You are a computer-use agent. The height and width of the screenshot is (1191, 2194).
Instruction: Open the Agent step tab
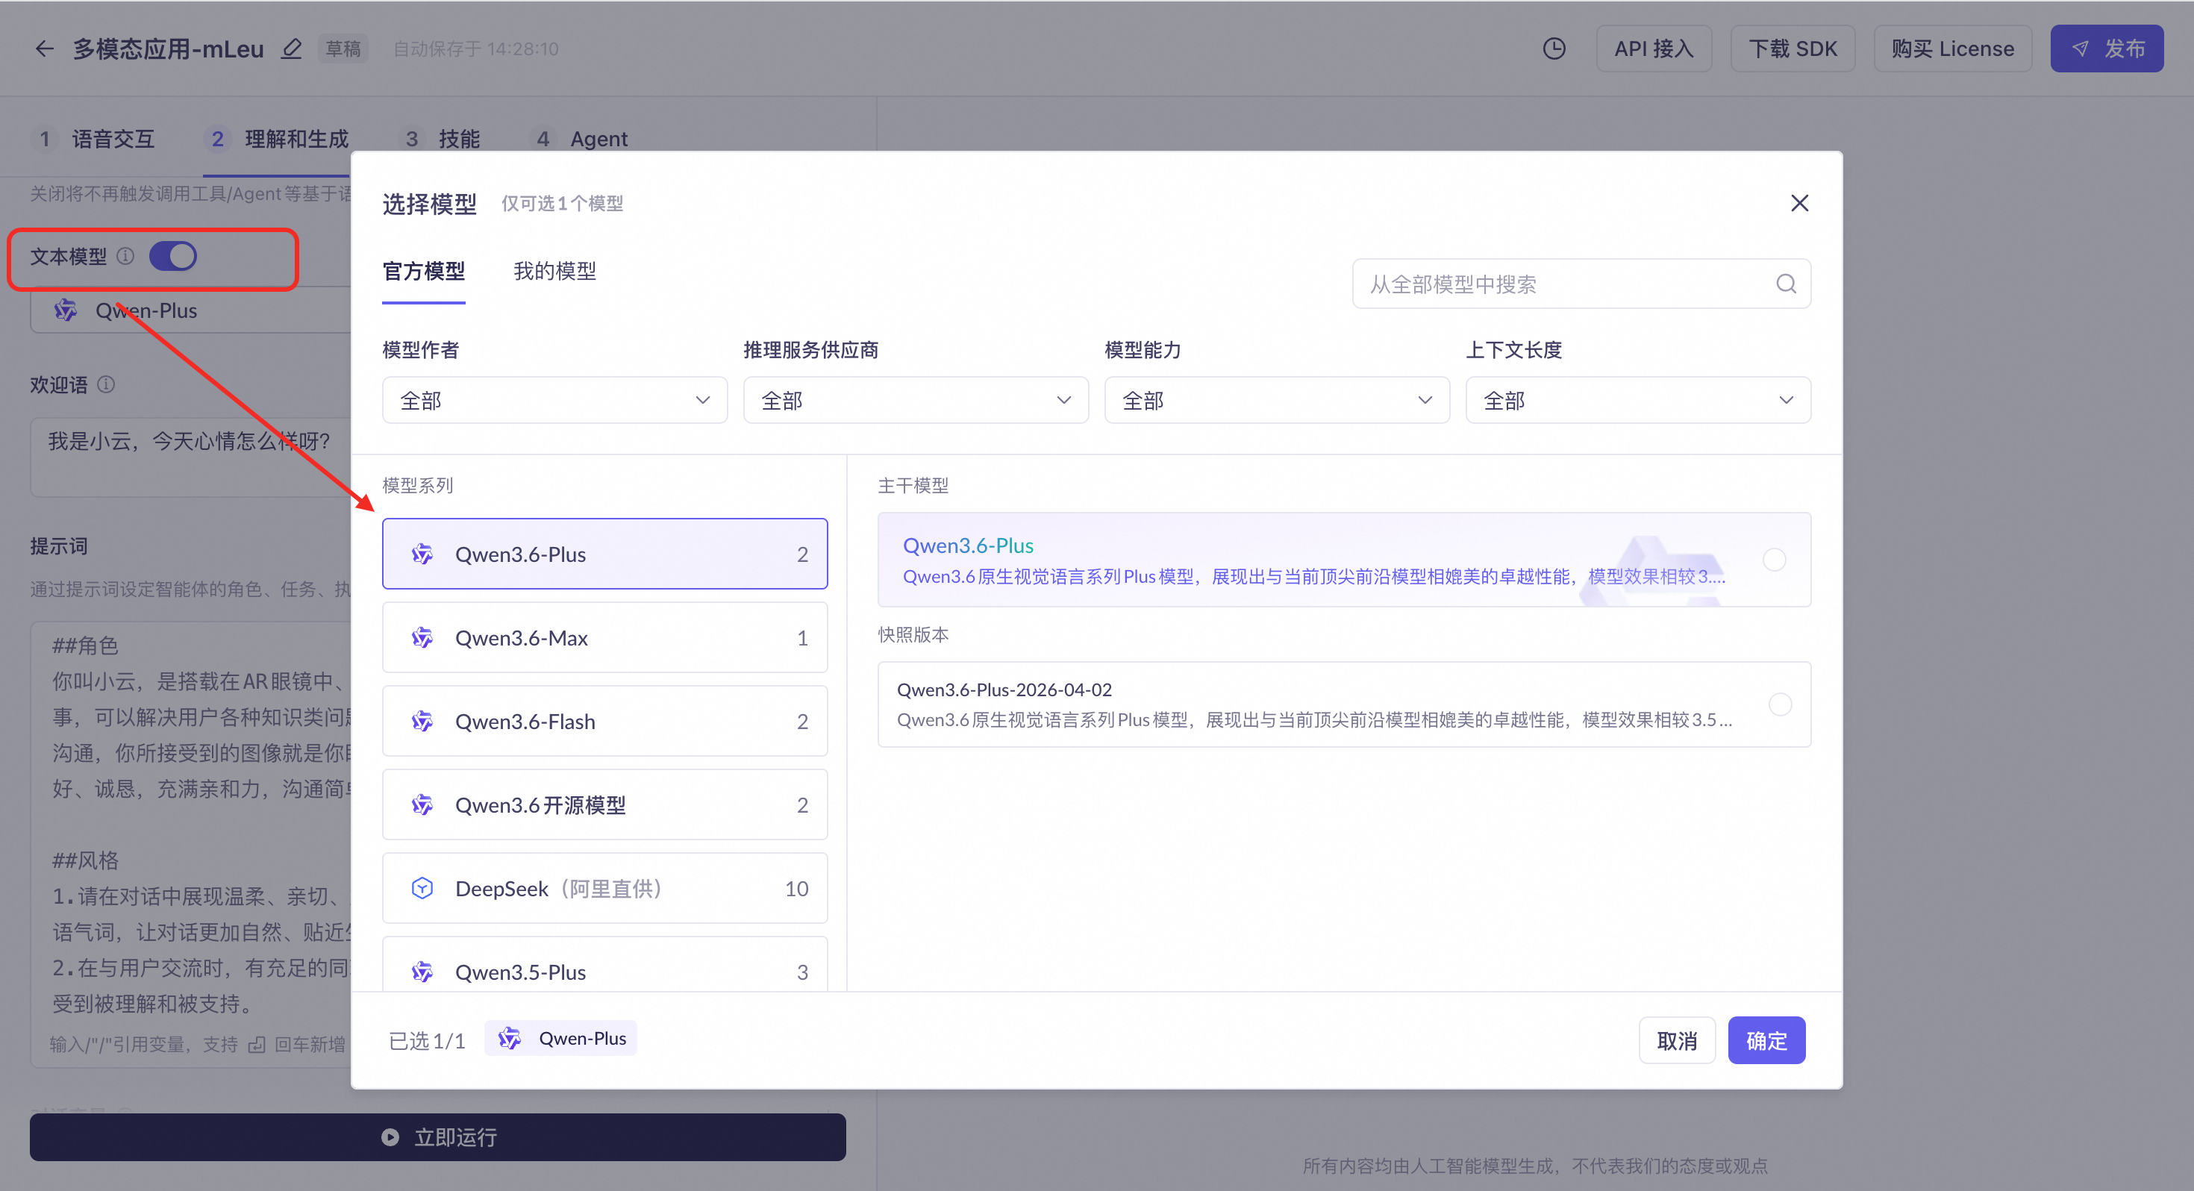click(x=581, y=138)
